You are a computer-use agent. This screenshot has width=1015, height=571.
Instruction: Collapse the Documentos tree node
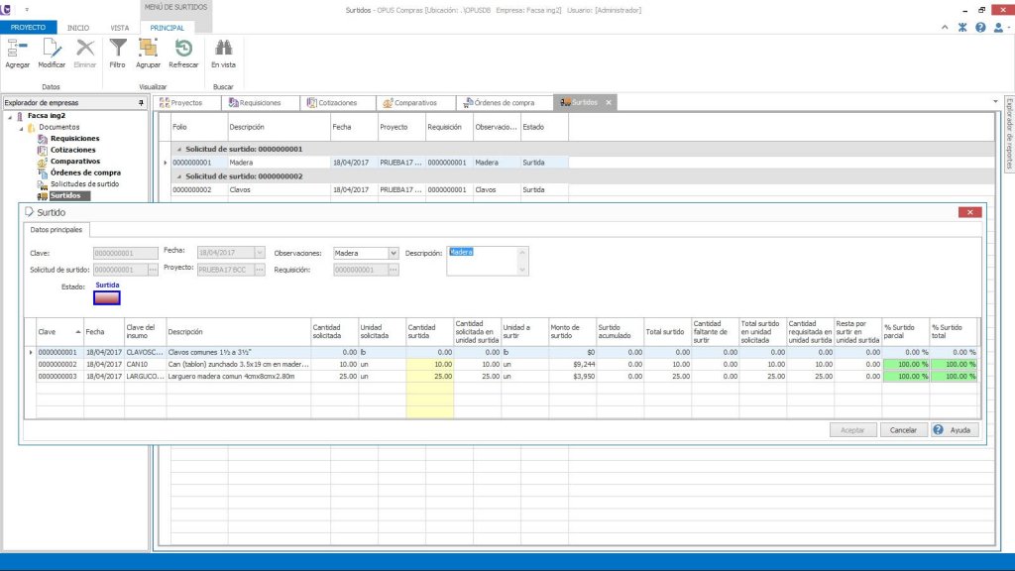21,127
